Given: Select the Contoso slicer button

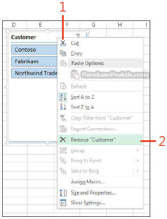Looking at the screenshot, I should tap(35, 50).
